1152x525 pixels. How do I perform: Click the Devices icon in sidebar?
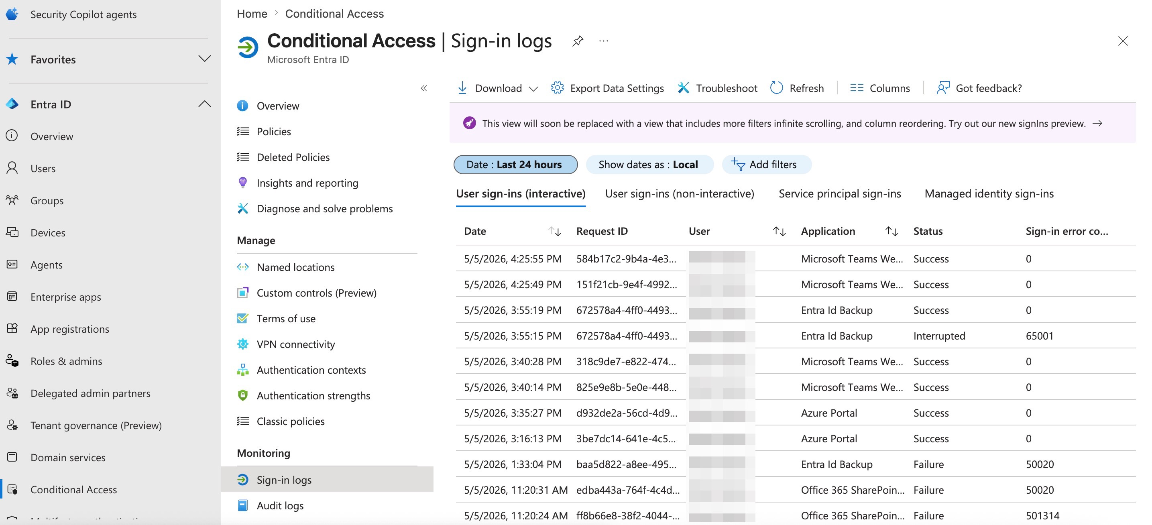12,232
